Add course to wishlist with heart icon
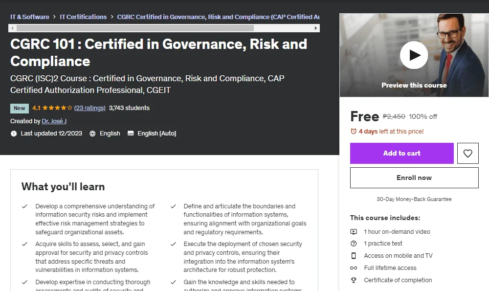This screenshot has height=291, width=489. [467, 153]
